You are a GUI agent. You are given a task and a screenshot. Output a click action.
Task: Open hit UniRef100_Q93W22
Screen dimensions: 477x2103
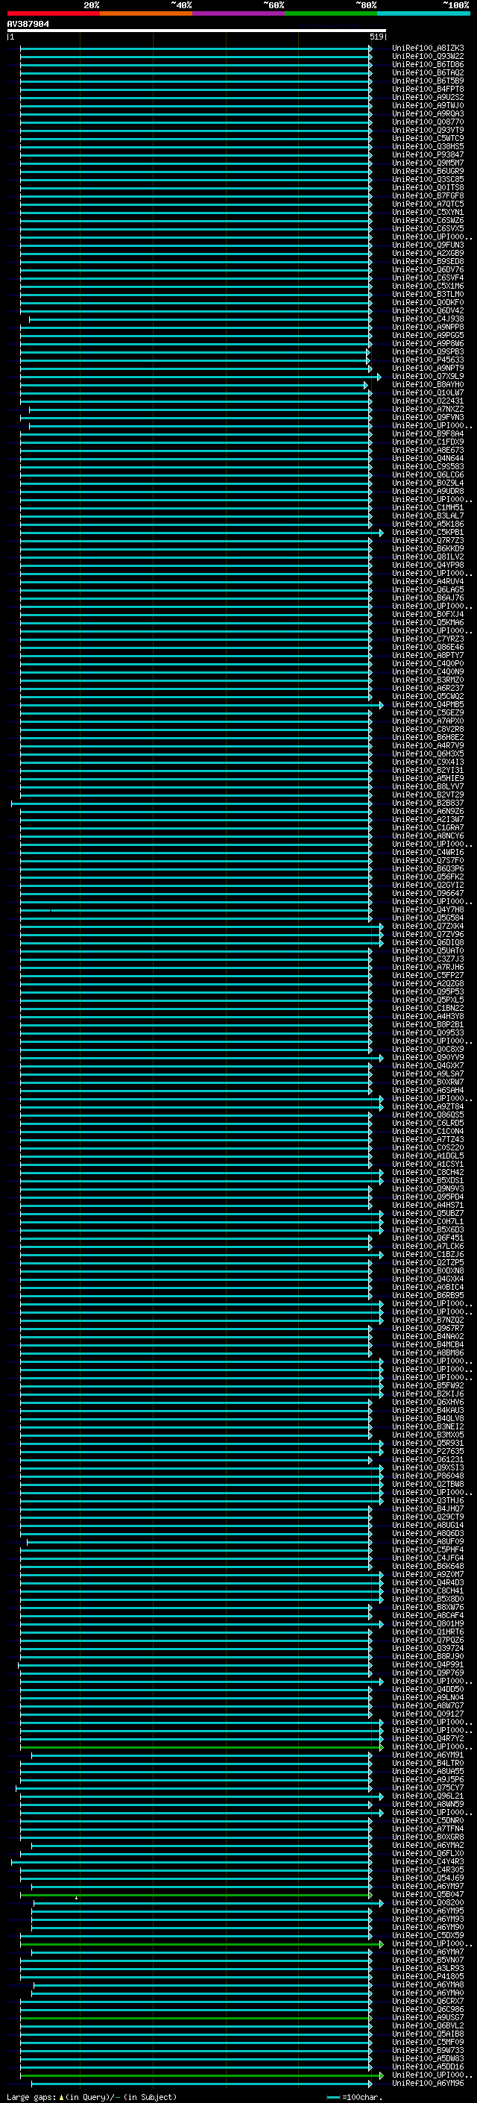point(428,57)
